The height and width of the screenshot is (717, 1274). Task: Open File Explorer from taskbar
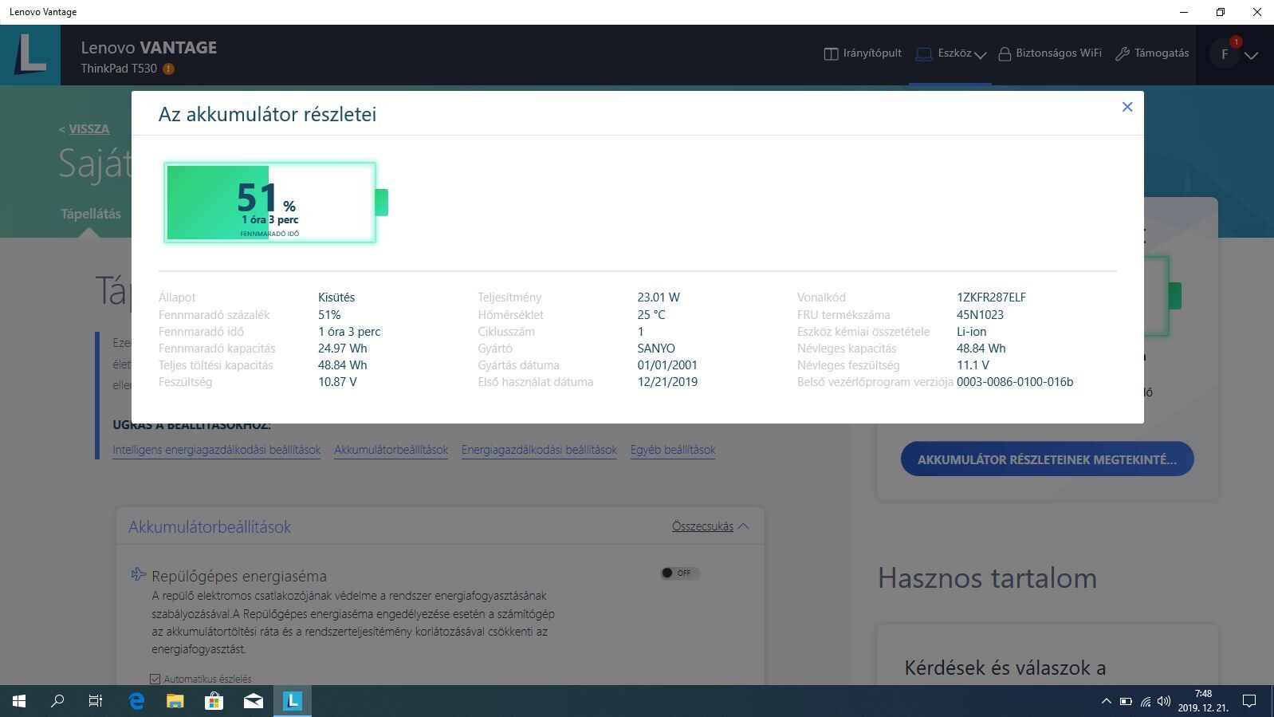coord(175,701)
